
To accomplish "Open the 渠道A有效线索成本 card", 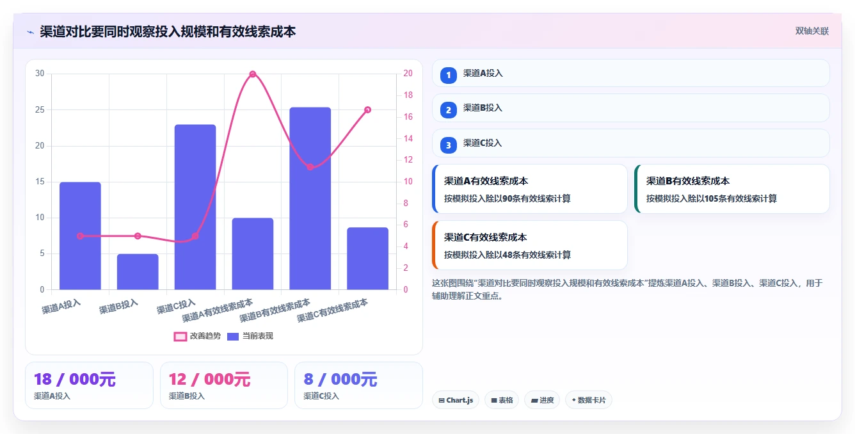I will (530, 189).
